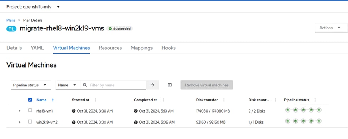Click first pipeline step of rhel8-vm1
Image resolution: width=348 pixels, height=139 pixels.
point(288,110)
